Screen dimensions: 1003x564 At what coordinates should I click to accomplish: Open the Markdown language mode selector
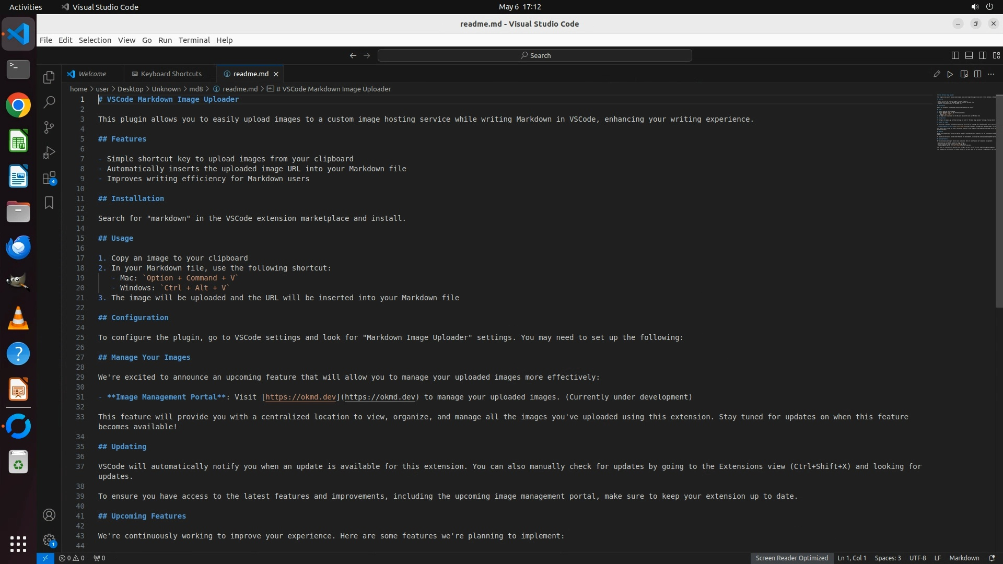pos(964,558)
